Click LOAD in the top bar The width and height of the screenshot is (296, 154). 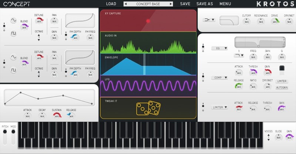coord(111,4)
